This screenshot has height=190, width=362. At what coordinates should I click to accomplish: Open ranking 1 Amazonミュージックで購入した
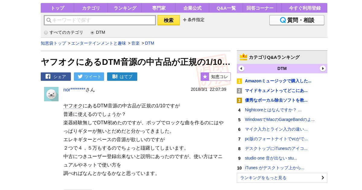tap(278, 81)
